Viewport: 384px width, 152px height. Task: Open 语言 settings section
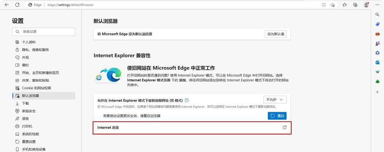[x=44, y=119]
